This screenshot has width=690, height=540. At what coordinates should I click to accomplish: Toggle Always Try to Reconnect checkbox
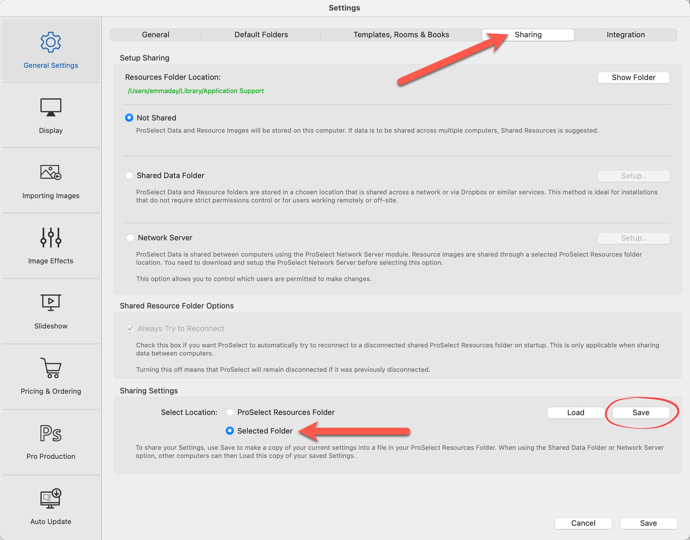tap(130, 328)
